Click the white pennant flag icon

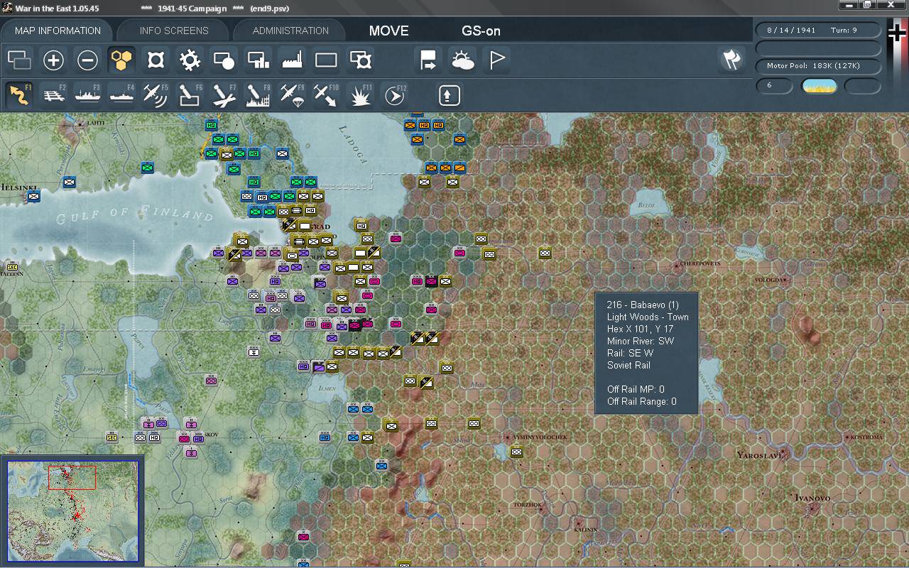tap(497, 60)
